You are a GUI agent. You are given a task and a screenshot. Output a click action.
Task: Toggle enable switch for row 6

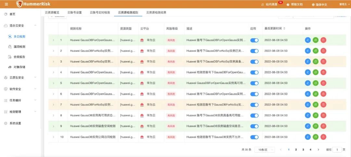click(254, 94)
